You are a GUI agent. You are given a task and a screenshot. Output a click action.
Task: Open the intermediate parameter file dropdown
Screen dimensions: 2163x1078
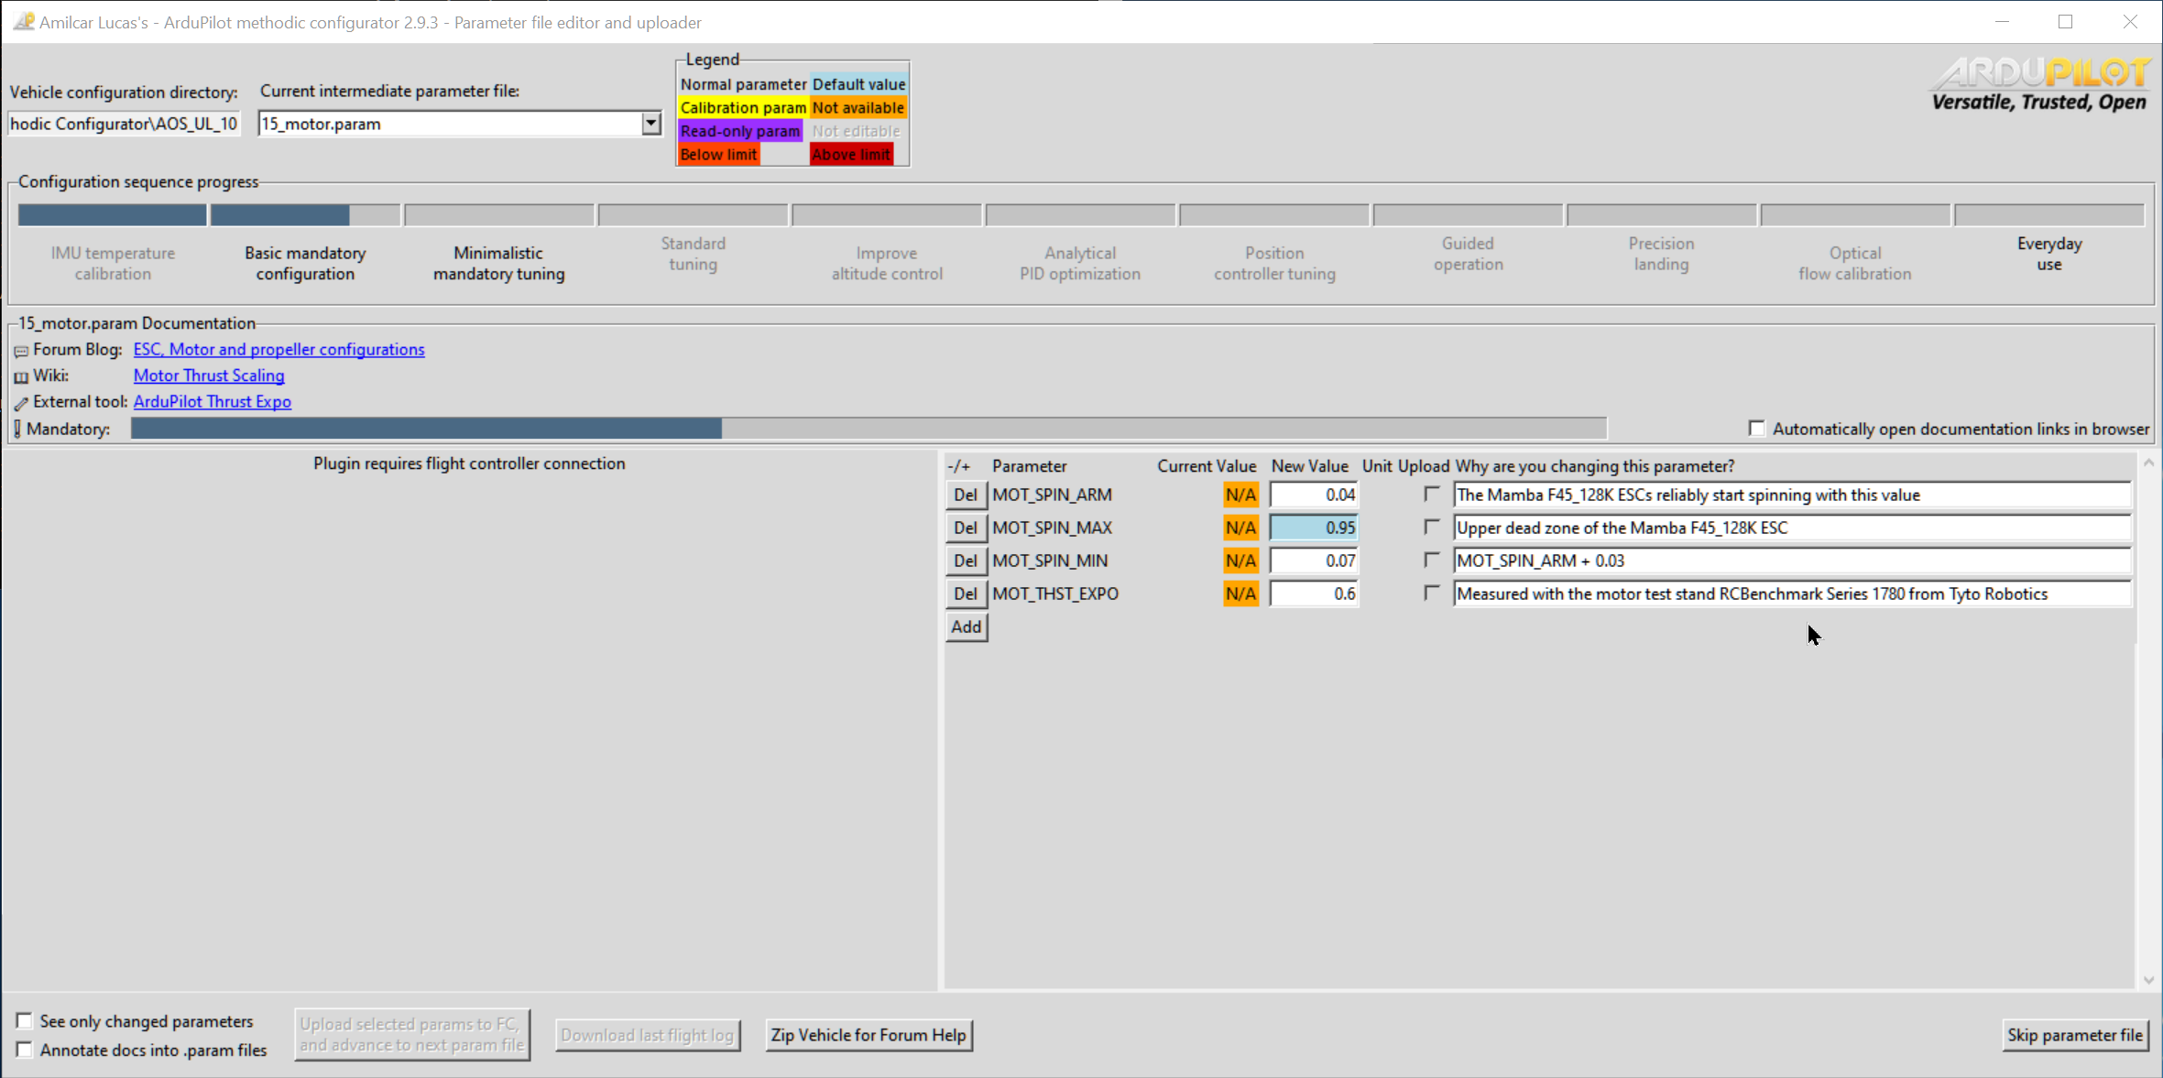650,123
